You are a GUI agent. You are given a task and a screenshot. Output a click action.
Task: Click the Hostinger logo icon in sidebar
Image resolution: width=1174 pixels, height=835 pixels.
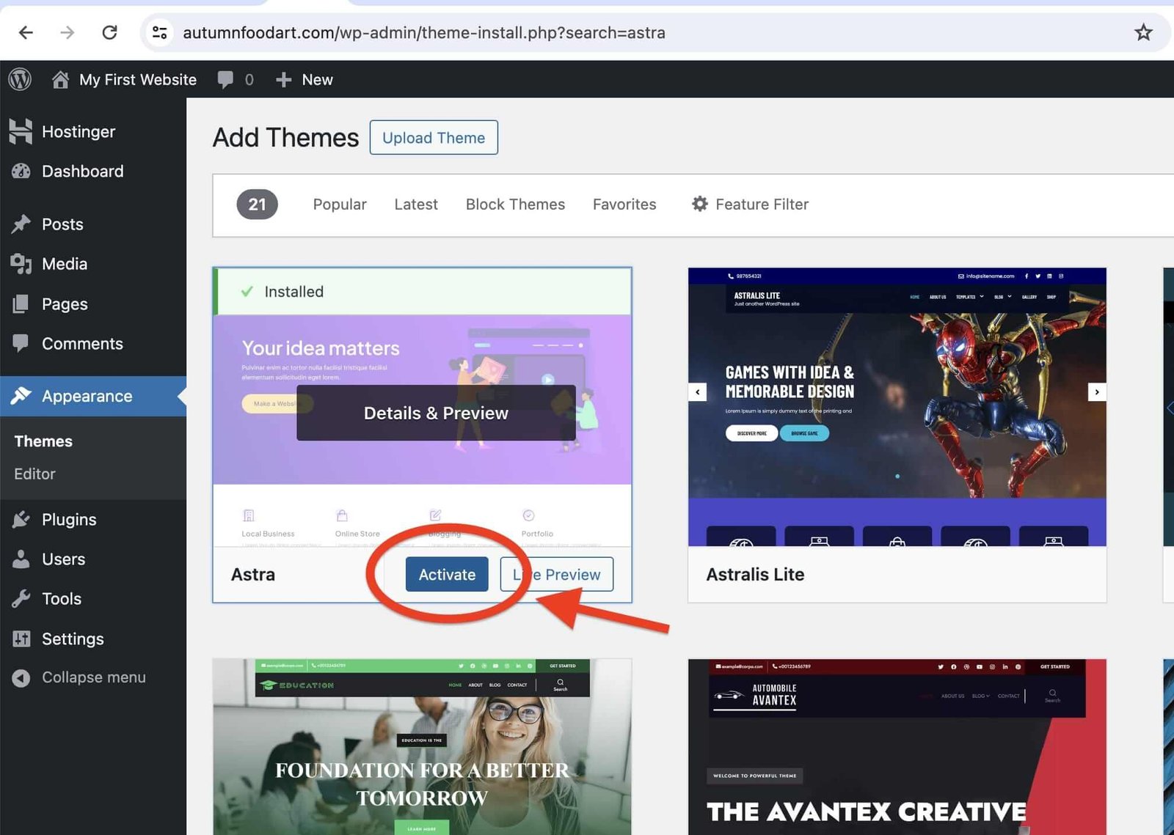click(21, 131)
